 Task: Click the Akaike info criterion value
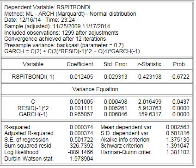pyautogui.click(x=178, y=140)
